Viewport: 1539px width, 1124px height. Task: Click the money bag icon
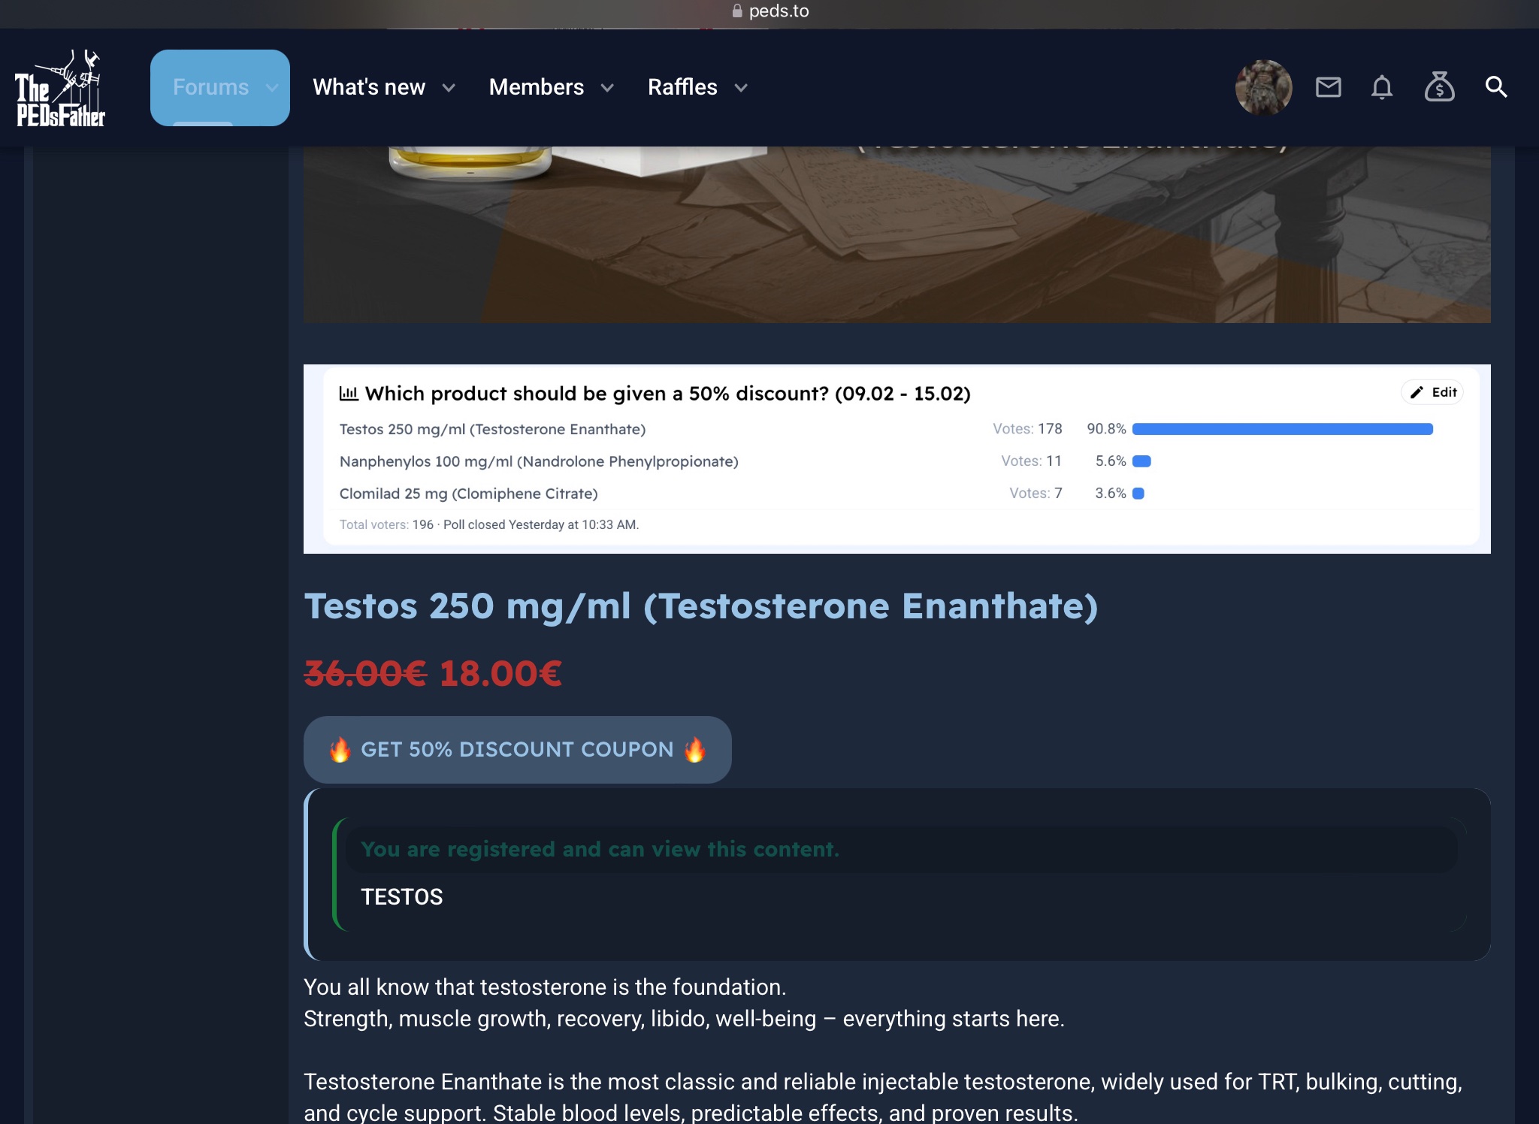click(1438, 88)
